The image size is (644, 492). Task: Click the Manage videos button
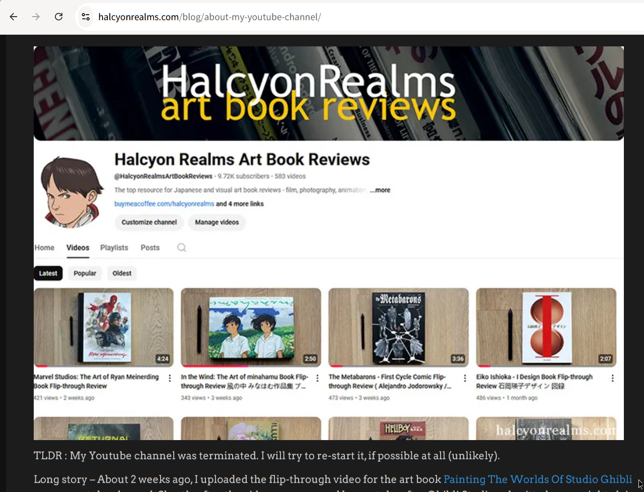(x=217, y=222)
